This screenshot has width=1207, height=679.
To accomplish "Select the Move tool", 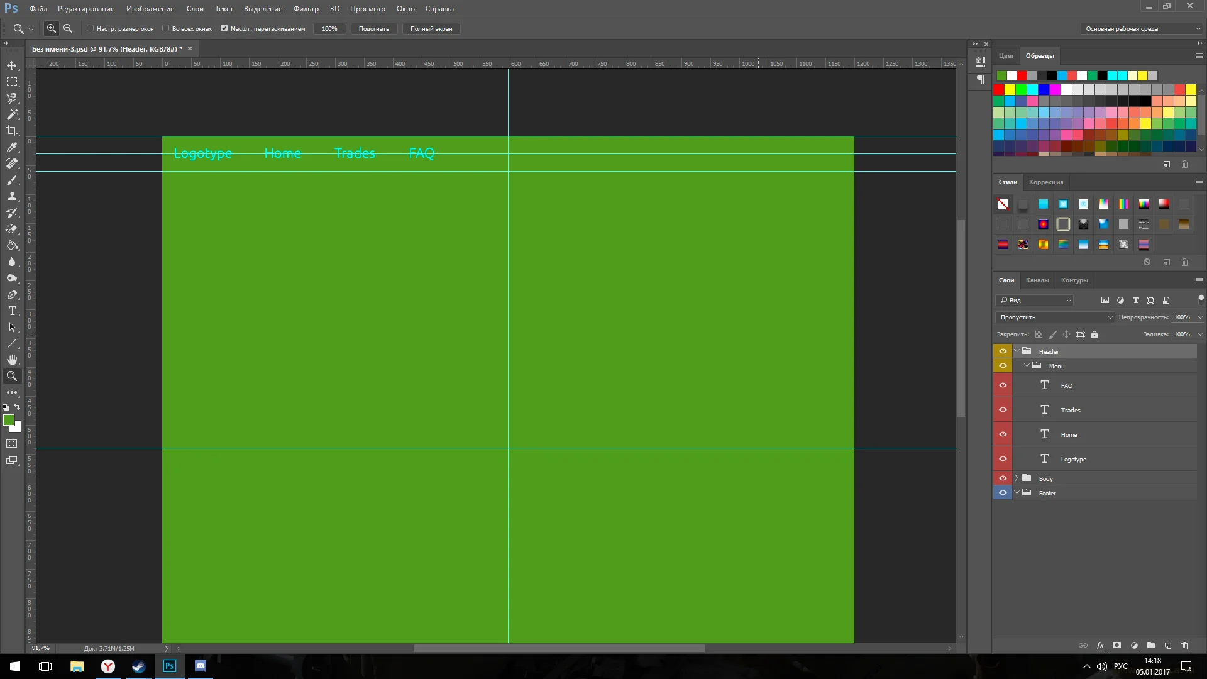I will (12, 65).
